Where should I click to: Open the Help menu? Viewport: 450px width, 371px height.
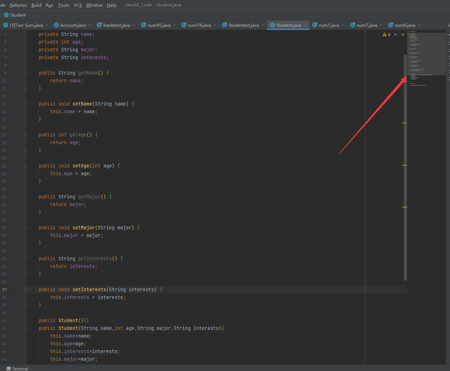(111, 5)
